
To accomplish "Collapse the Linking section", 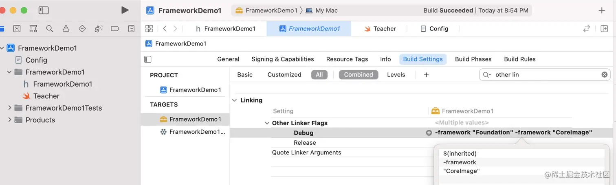I will click(x=235, y=100).
